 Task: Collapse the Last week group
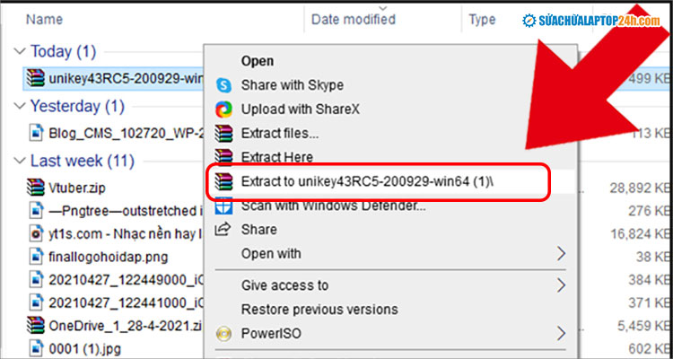(x=21, y=162)
